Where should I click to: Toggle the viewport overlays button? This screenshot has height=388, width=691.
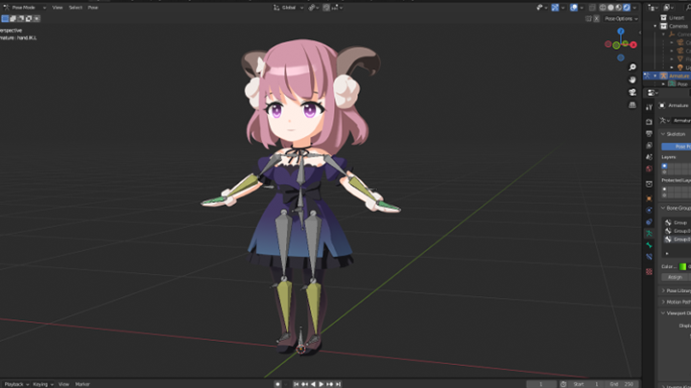tap(574, 8)
